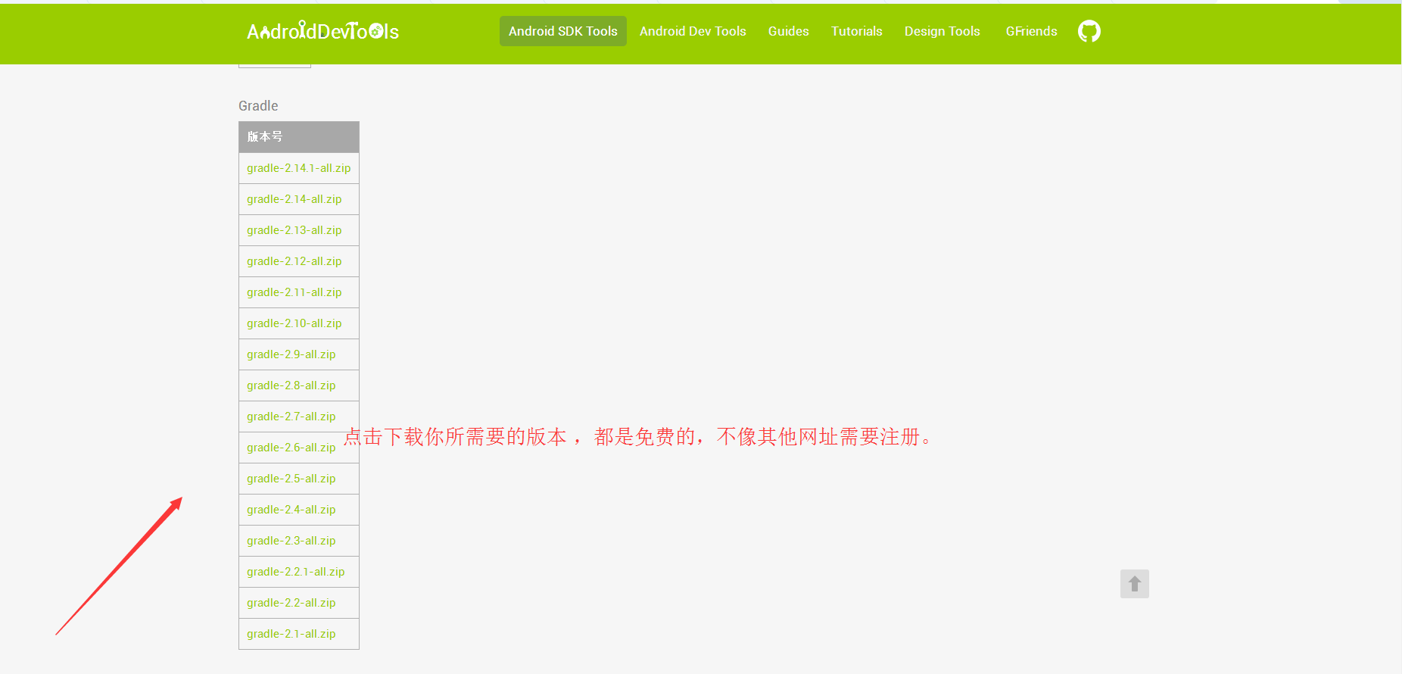Open the Tutorials menu item
Screen dimensions: 1402x674
[x=857, y=31]
